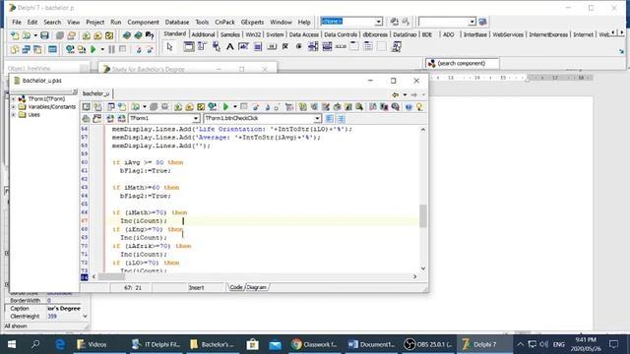Screen dimensions: 630x354
Task: Click green Run arrow in editor window toolbar
Action: [x=225, y=107]
